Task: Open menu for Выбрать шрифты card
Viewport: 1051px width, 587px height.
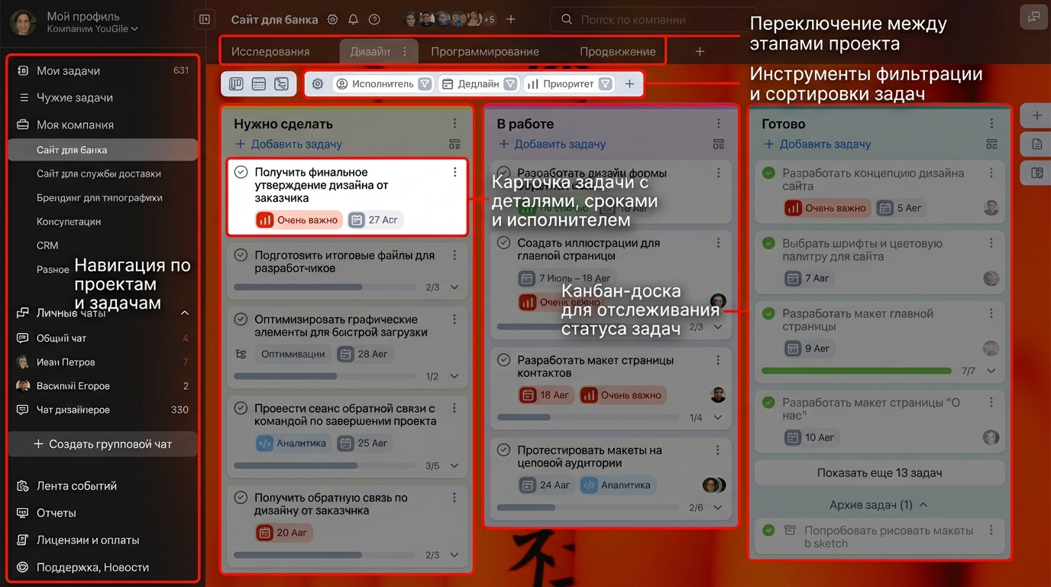Action: (991, 244)
